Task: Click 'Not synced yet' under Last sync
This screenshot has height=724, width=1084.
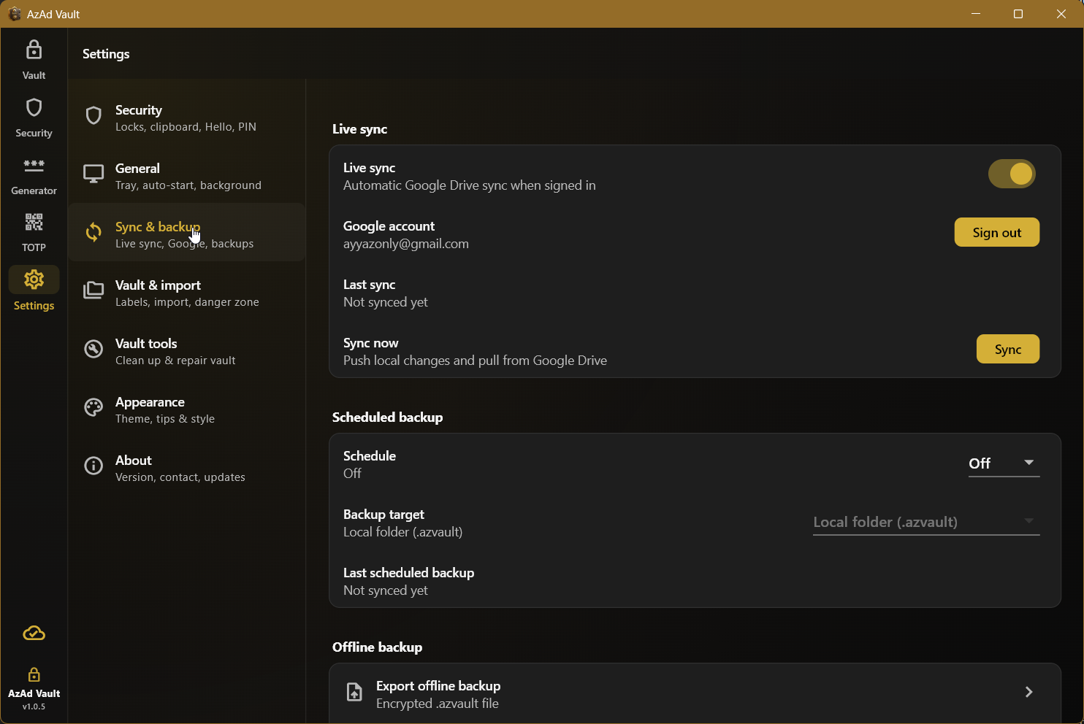Action: pyautogui.click(x=386, y=302)
